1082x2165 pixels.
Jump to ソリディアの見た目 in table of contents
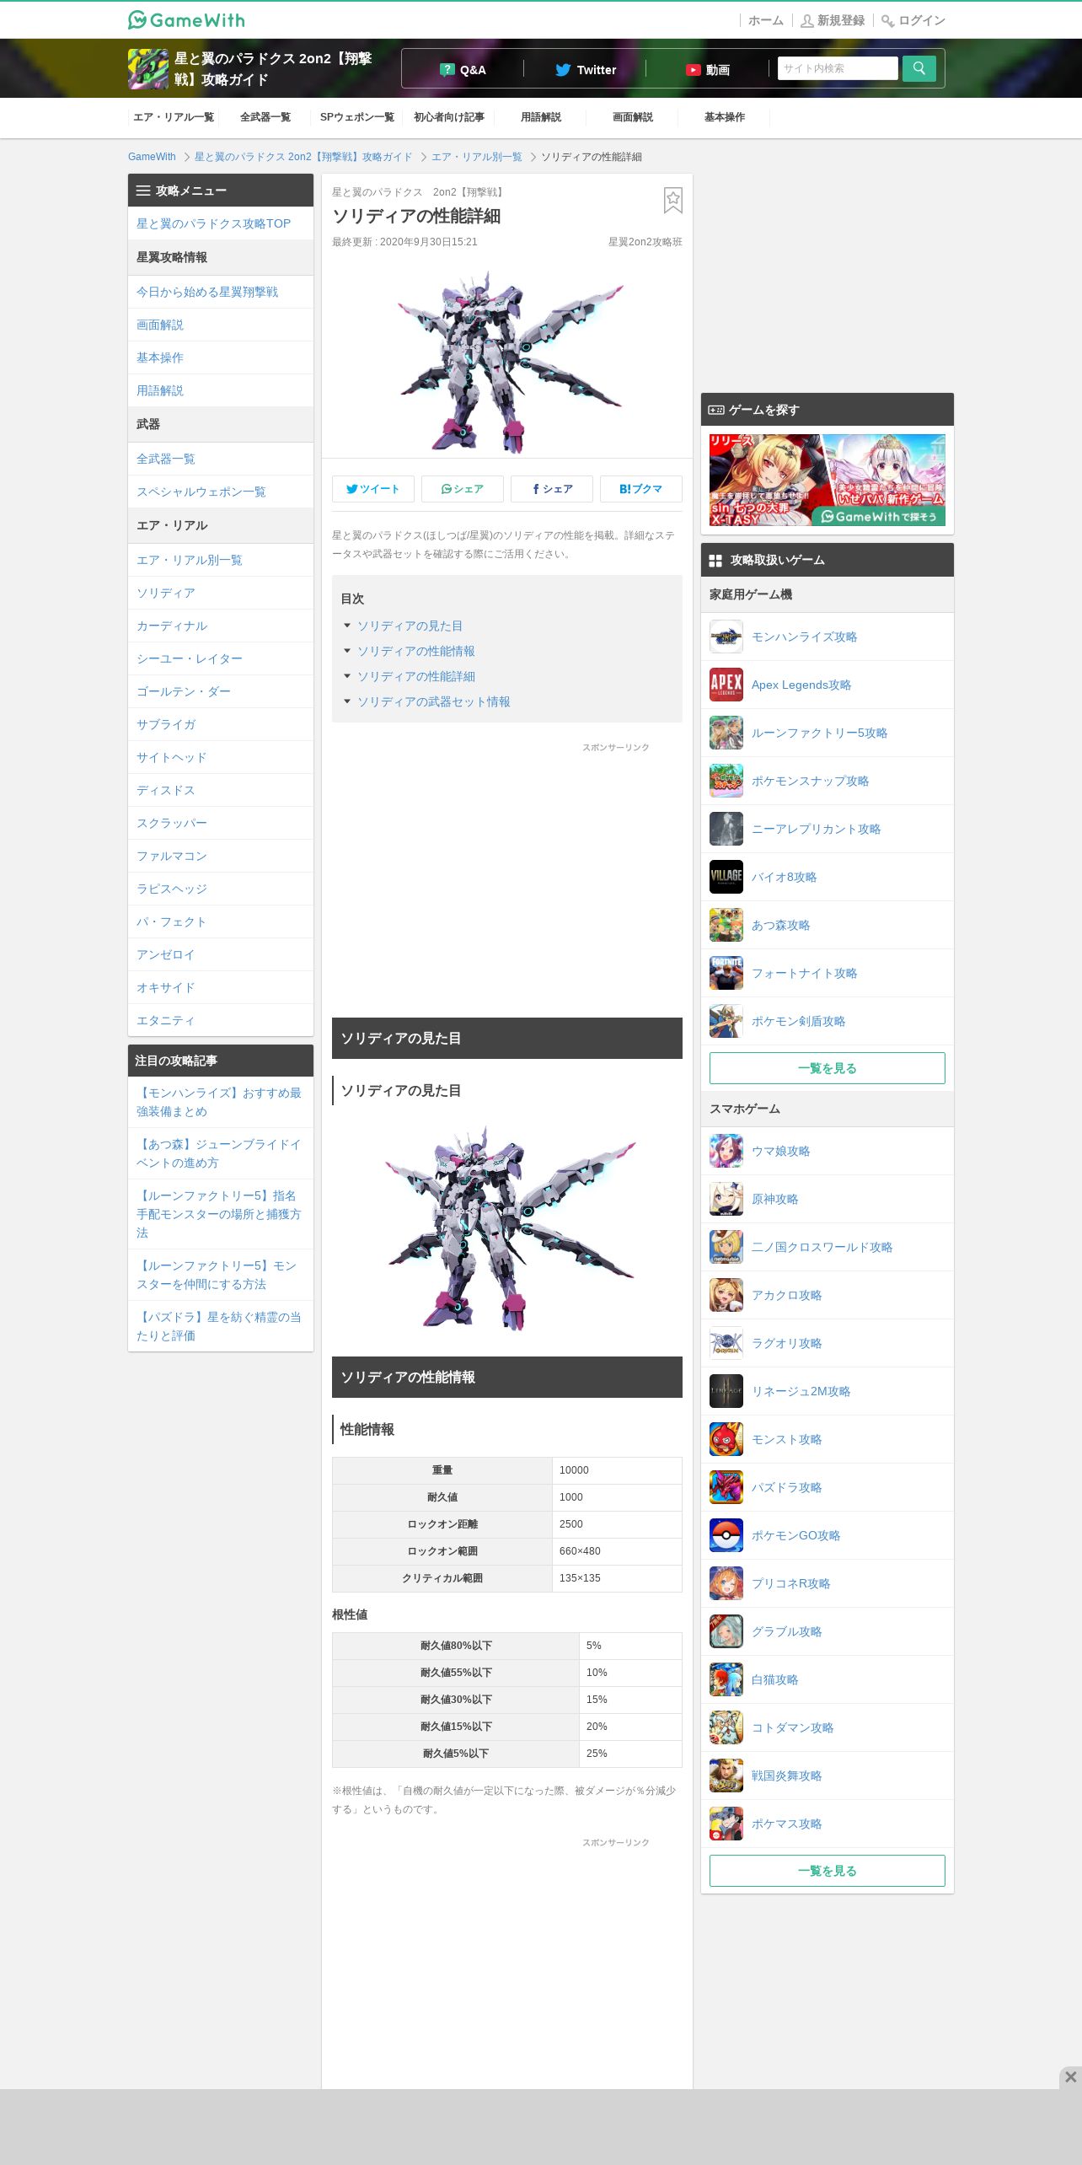pyautogui.click(x=410, y=626)
